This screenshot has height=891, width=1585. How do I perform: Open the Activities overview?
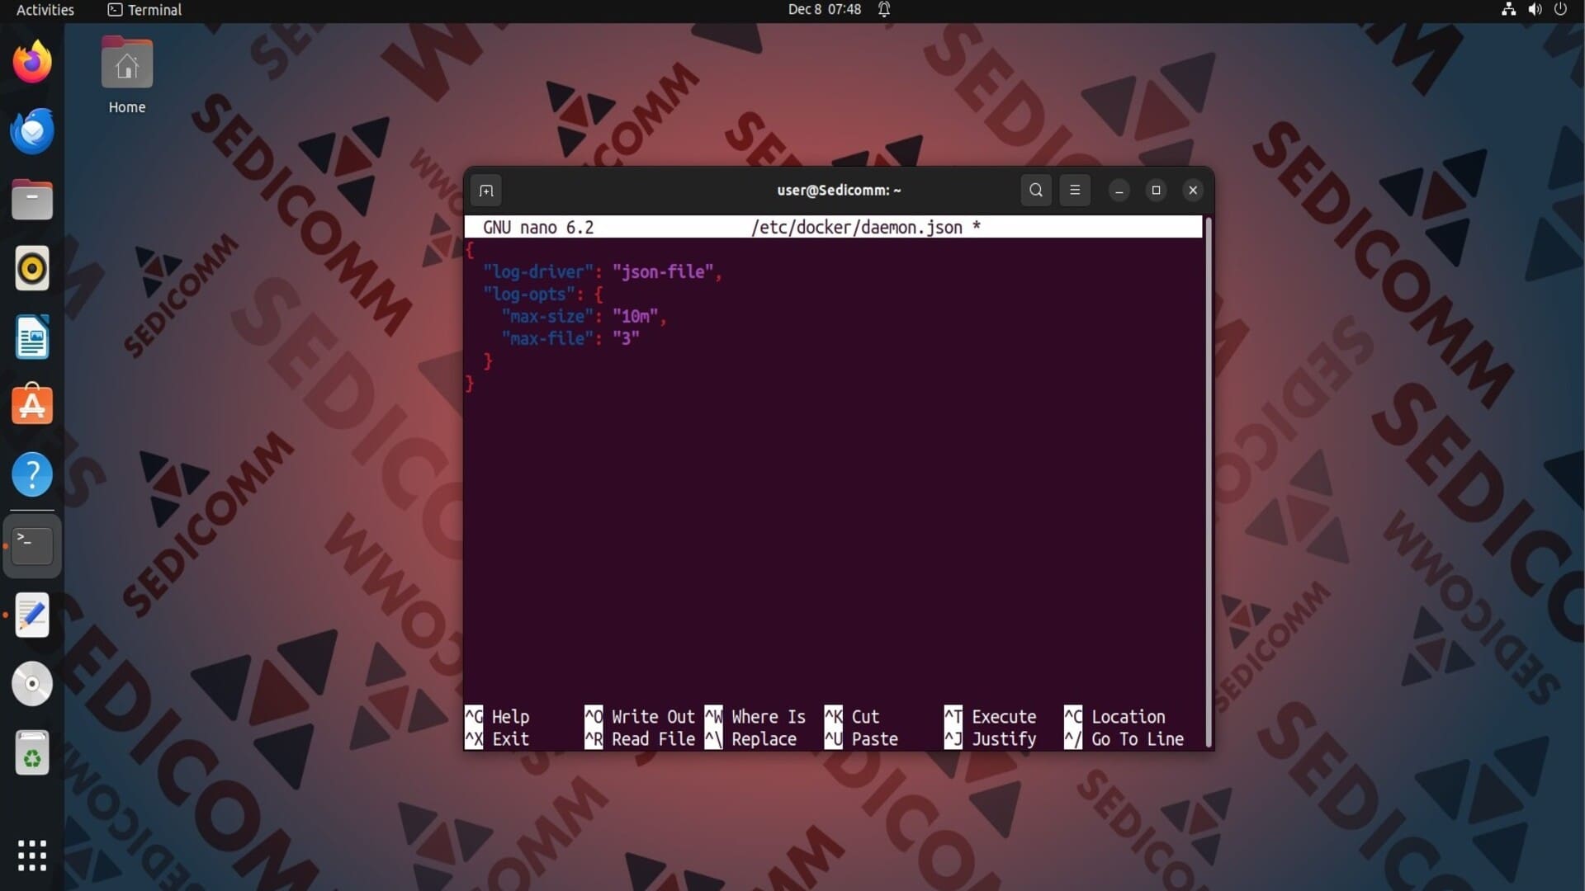pyautogui.click(x=45, y=10)
